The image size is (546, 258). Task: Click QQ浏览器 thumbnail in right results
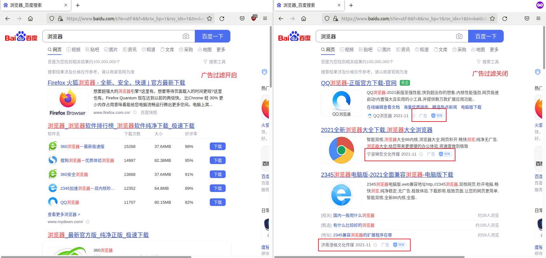341,103
